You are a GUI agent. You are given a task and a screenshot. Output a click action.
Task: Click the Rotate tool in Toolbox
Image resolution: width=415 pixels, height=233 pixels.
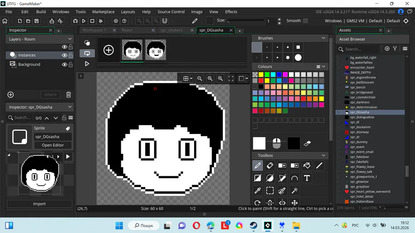(257, 202)
